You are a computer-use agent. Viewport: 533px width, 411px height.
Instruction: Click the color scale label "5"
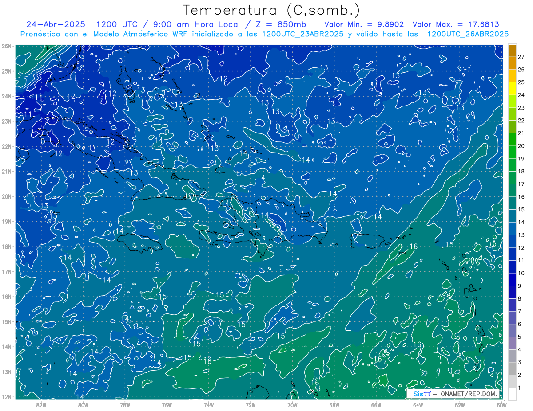coord(519,337)
